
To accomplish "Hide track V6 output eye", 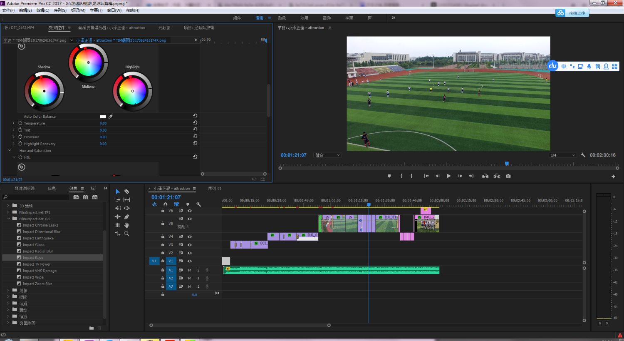I will click(190, 211).
